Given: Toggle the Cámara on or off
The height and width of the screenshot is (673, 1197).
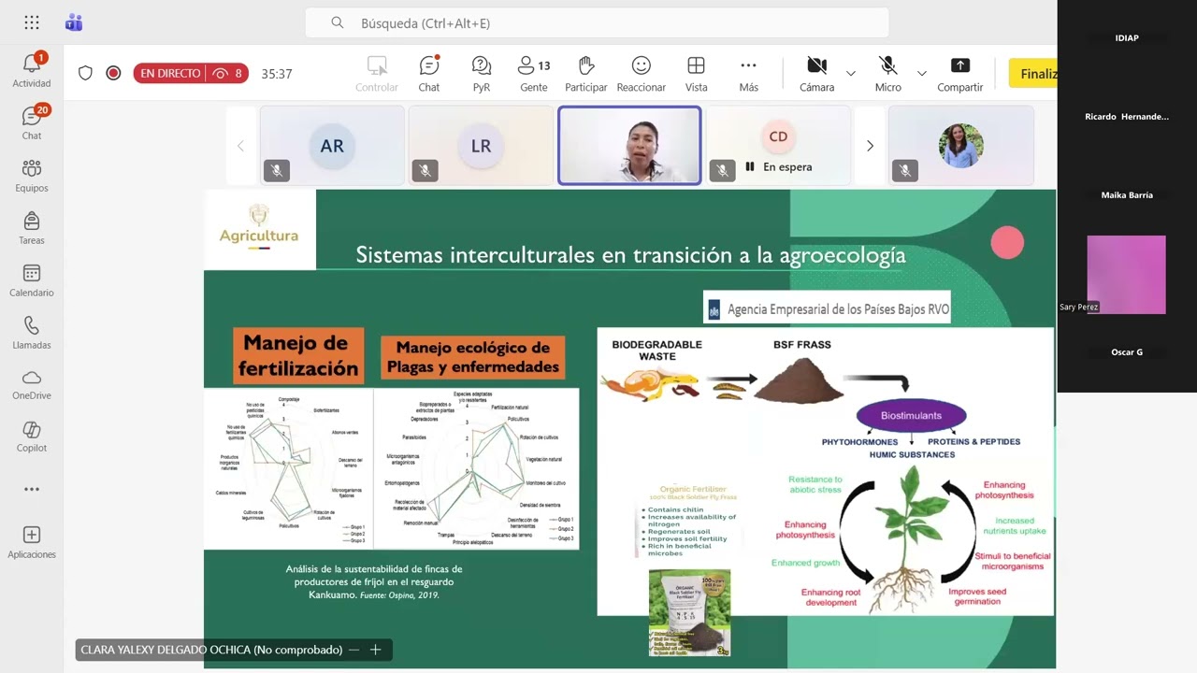Looking at the screenshot, I should (x=816, y=74).
